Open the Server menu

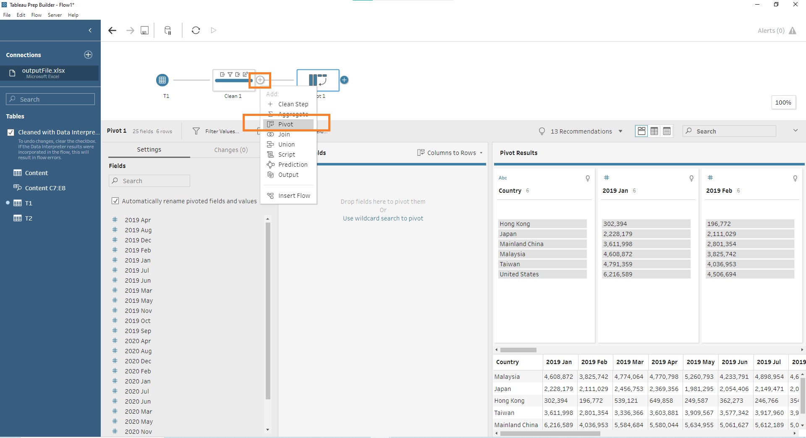(x=55, y=15)
